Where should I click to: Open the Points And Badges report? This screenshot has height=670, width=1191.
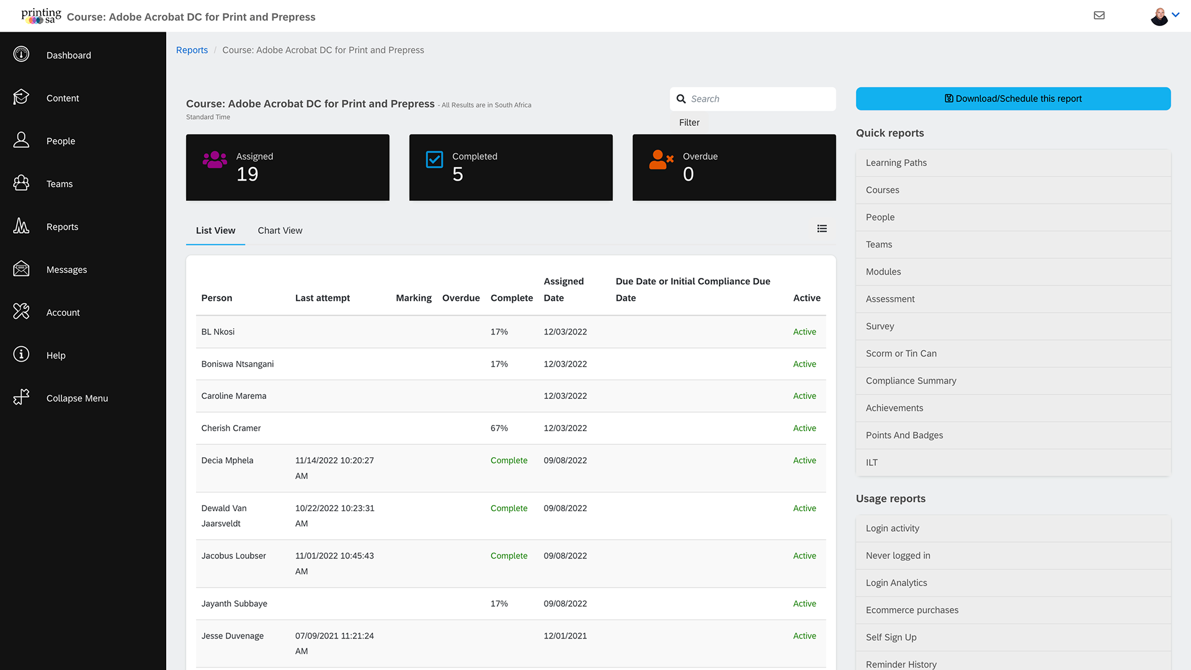(x=1013, y=435)
